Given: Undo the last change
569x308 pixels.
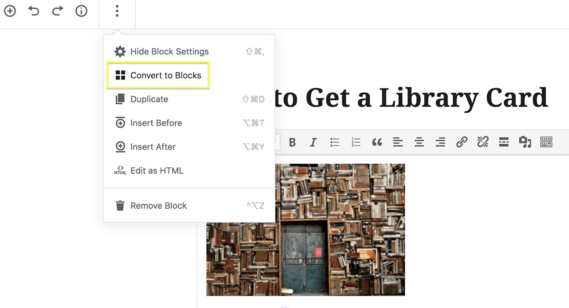Looking at the screenshot, I should point(34,11).
